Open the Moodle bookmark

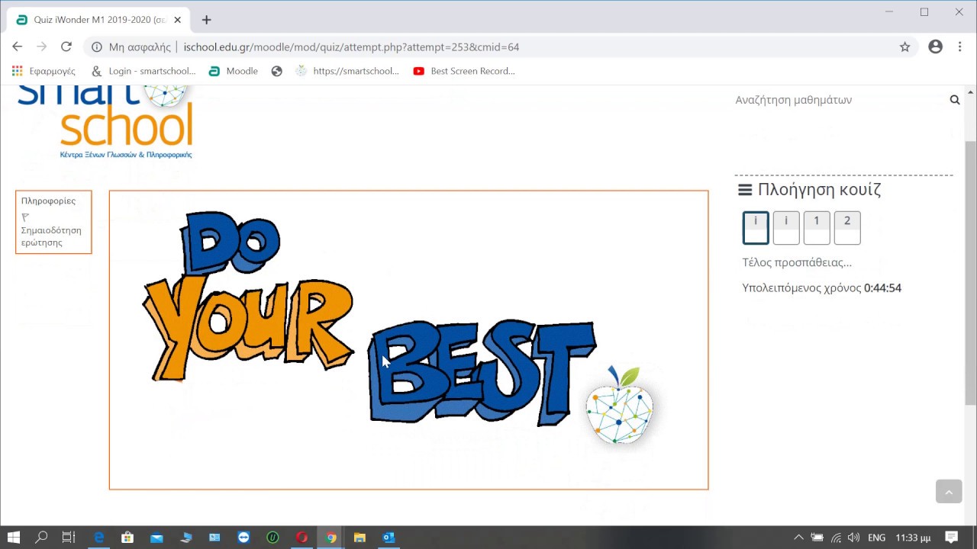pyautogui.click(x=234, y=71)
